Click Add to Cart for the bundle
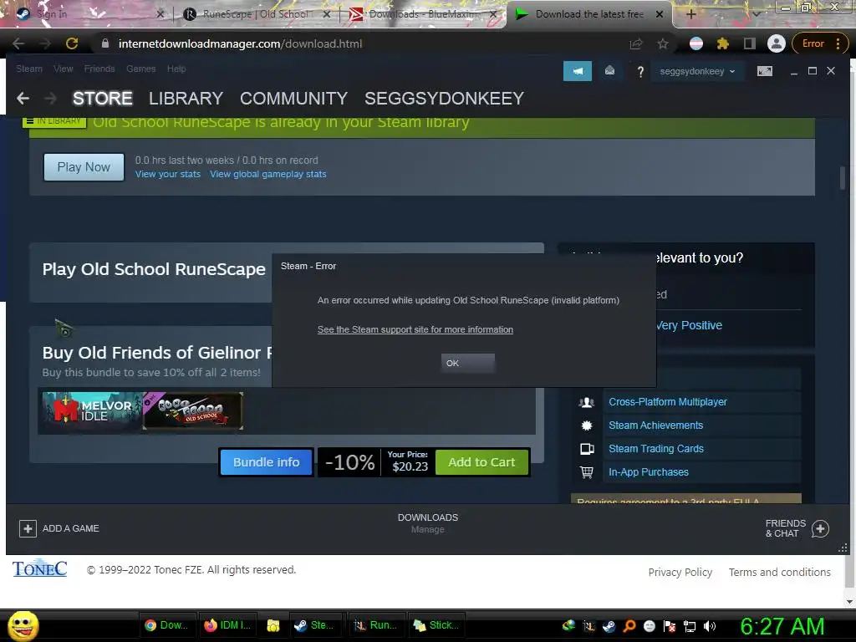Viewport: 856px width, 642px height. [481, 462]
